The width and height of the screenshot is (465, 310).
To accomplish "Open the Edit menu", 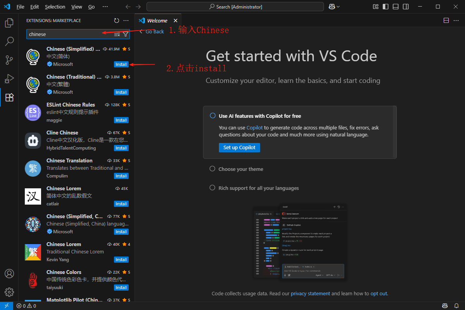I will point(34,7).
